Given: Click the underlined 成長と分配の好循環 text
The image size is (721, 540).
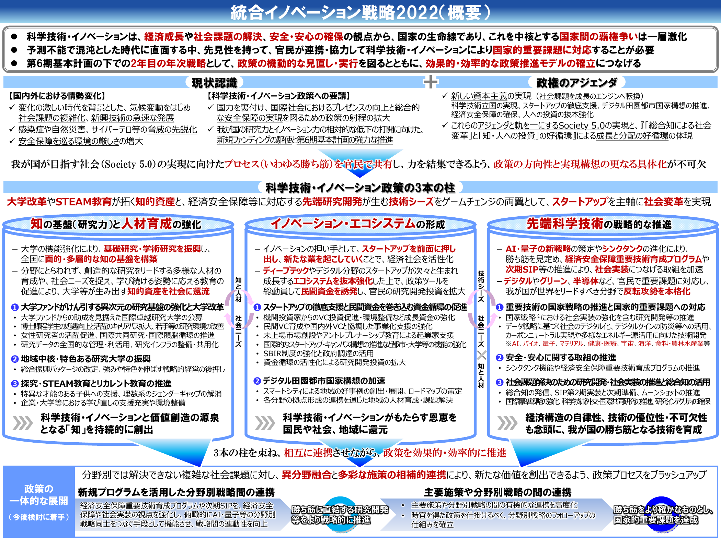Looking at the screenshot, I should pos(632,136).
